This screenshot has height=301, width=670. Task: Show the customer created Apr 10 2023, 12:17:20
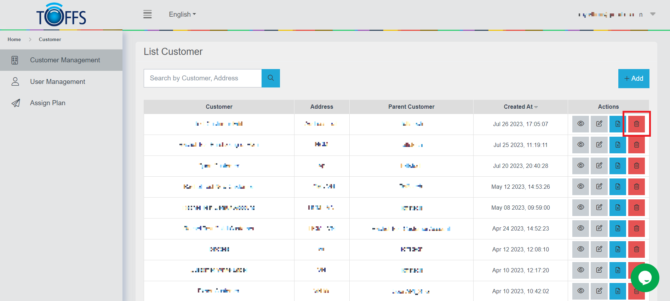coord(580,270)
